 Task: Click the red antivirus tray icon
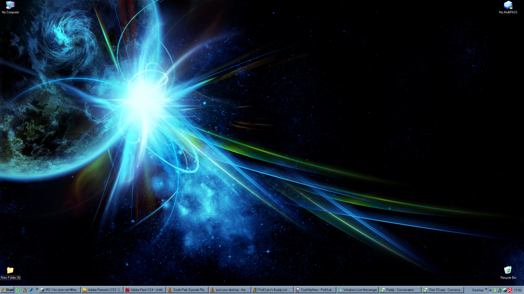510,290
